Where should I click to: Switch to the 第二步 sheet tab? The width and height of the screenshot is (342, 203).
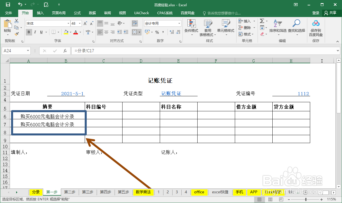[x=70, y=192]
